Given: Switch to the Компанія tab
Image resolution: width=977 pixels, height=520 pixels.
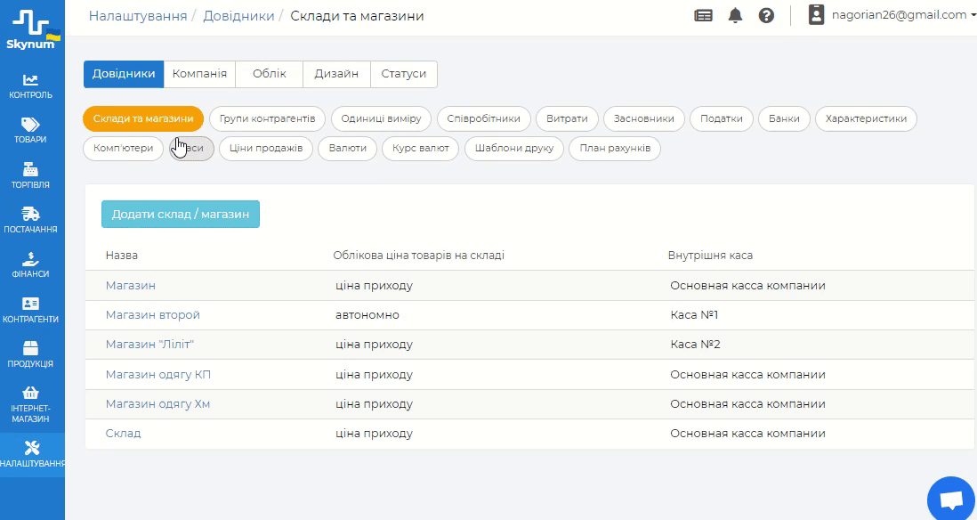Looking at the screenshot, I should point(199,74).
